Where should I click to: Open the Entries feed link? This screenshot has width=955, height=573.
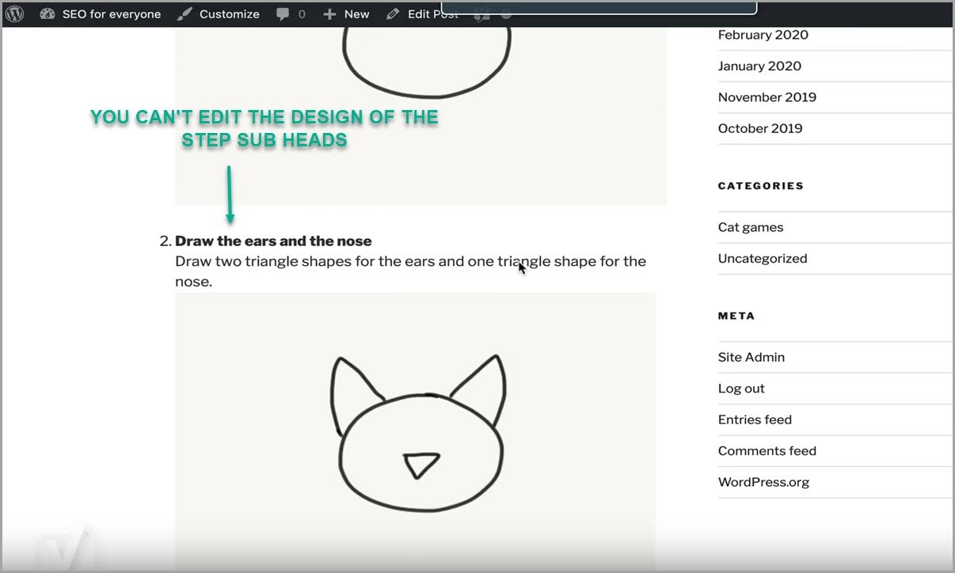click(754, 419)
